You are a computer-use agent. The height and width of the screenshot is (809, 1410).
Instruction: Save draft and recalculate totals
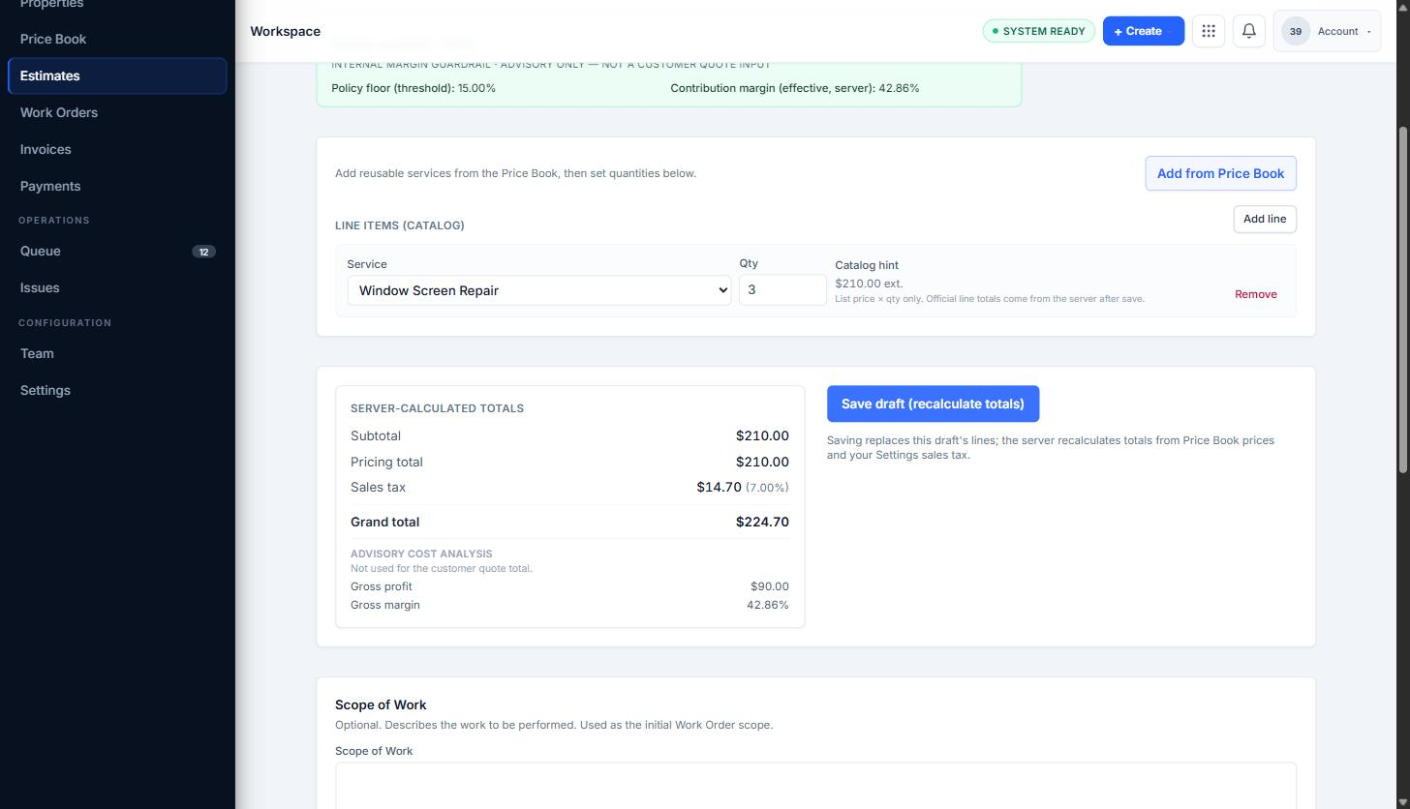pos(933,404)
